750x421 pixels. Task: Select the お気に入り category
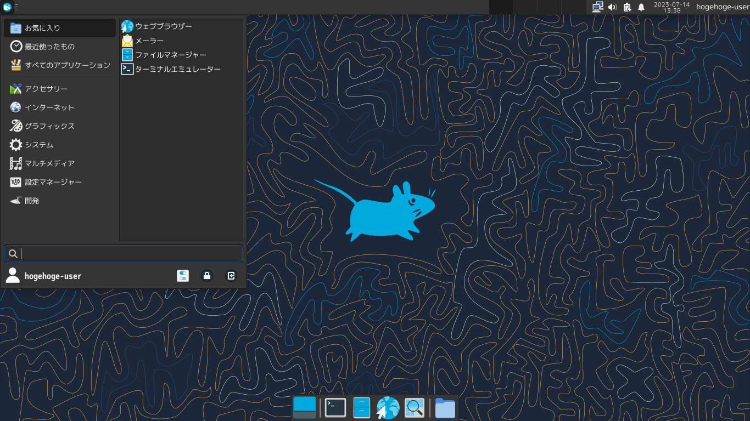pos(60,28)
